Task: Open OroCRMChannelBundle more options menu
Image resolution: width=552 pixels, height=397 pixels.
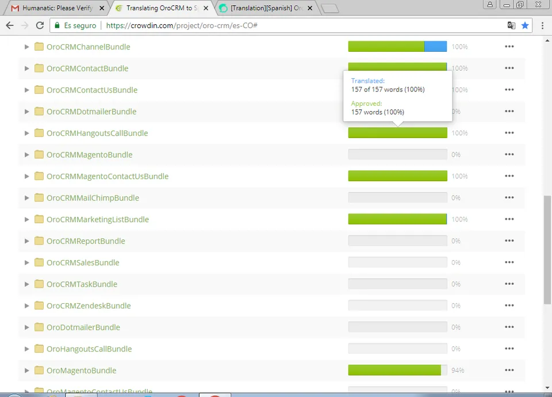Action: [509, 47]
